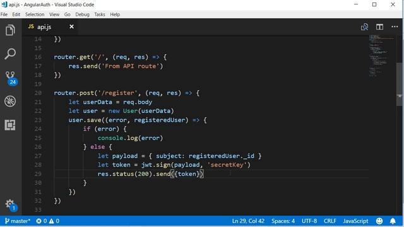Image resolution: width=404 pixels, height=227 pixels.
Task: Click registeredUser._id on line 27
Action: pyautogui.click(x=222, y=156)
